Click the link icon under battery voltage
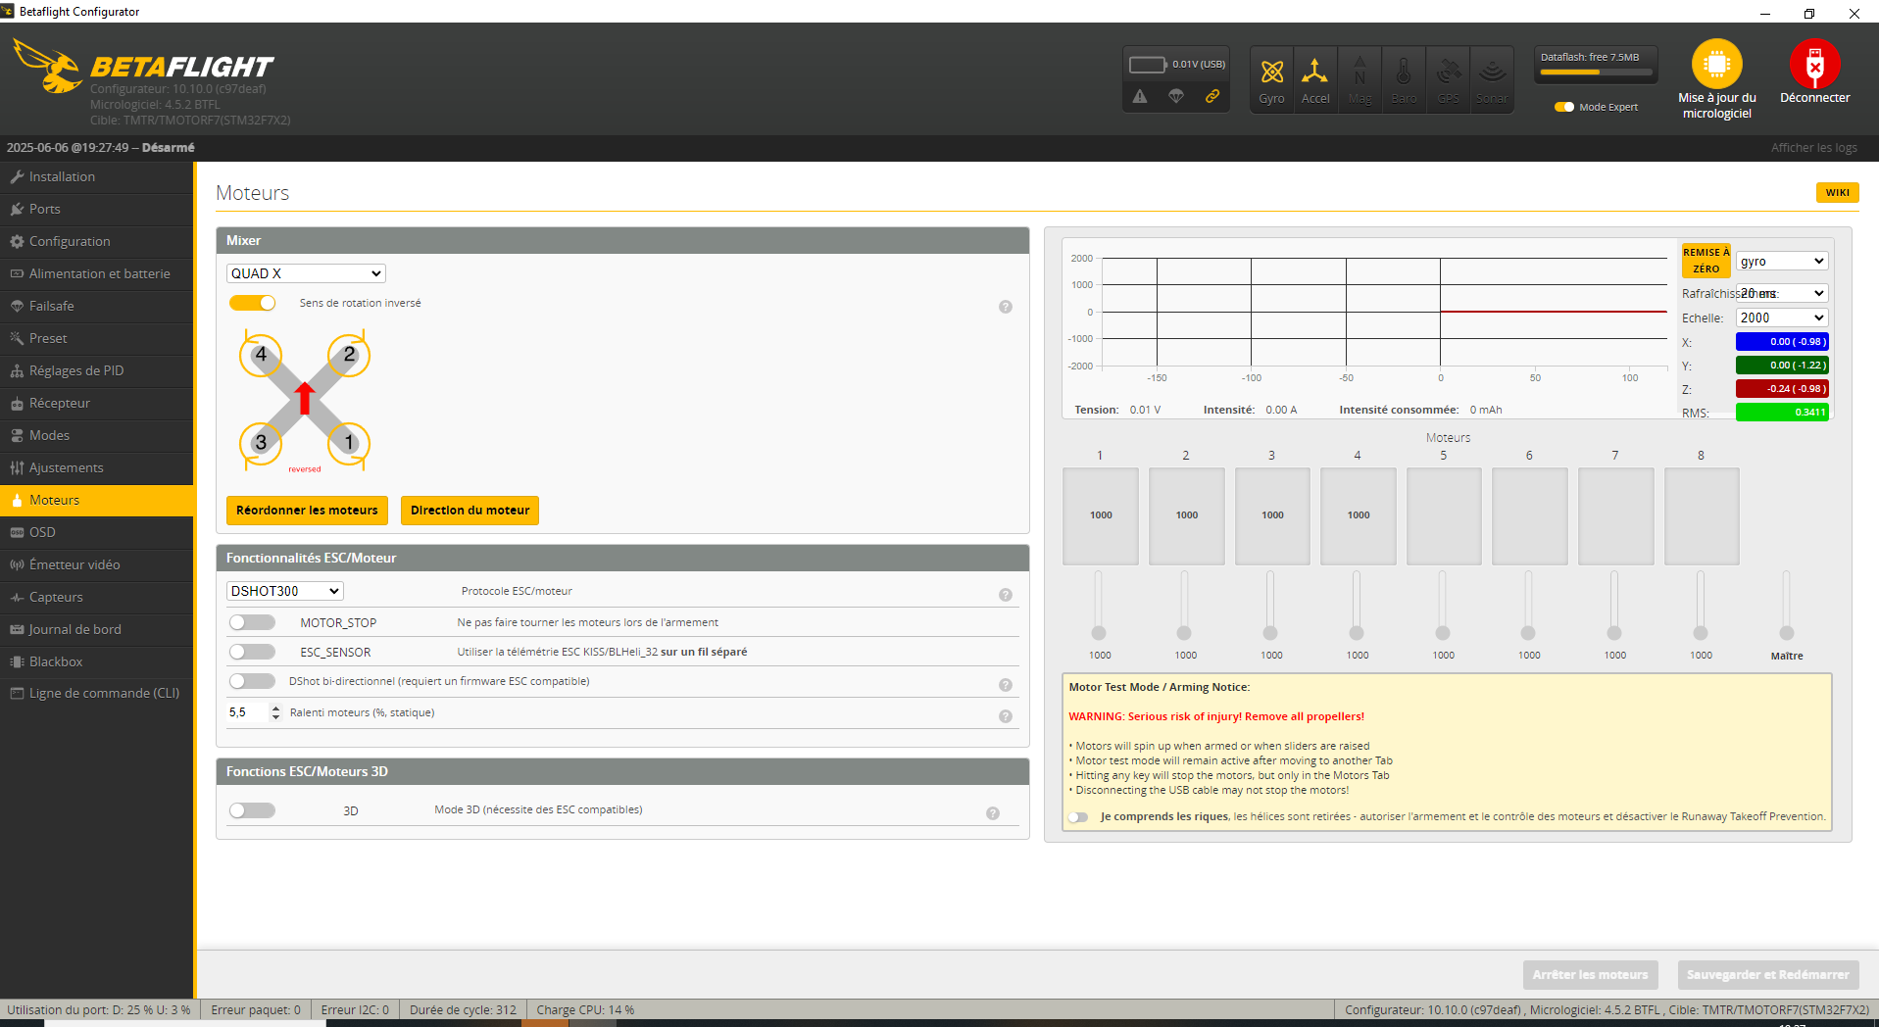The height and width of the screenshot is (1027, 1879). point(1212,96)
